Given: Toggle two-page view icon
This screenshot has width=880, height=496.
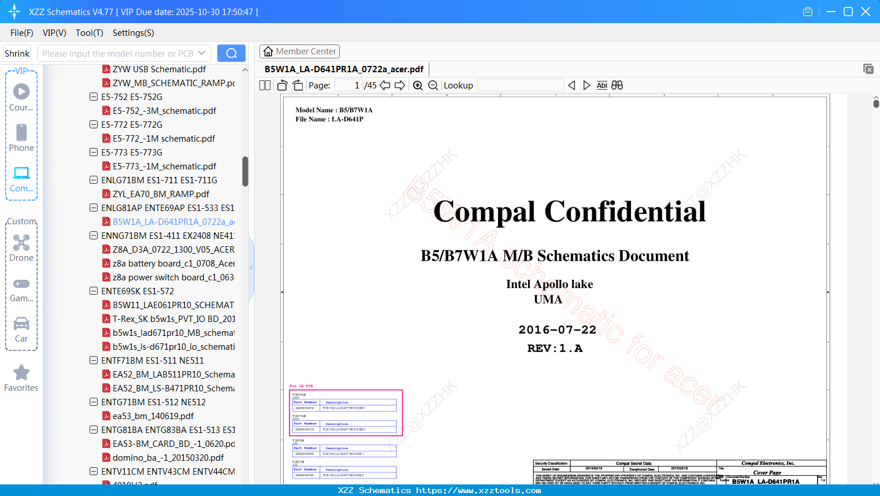Looking at the screenshot, I should point(265,85).
